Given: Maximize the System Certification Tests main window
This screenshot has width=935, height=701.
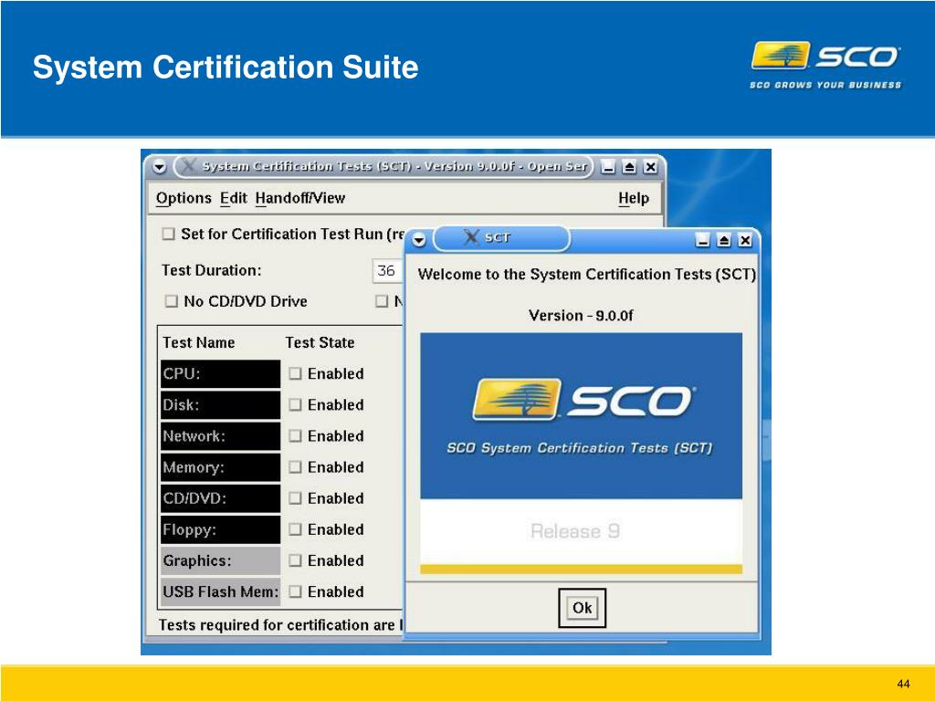Looking at the screenshot, I should click(x=629, y=168).
